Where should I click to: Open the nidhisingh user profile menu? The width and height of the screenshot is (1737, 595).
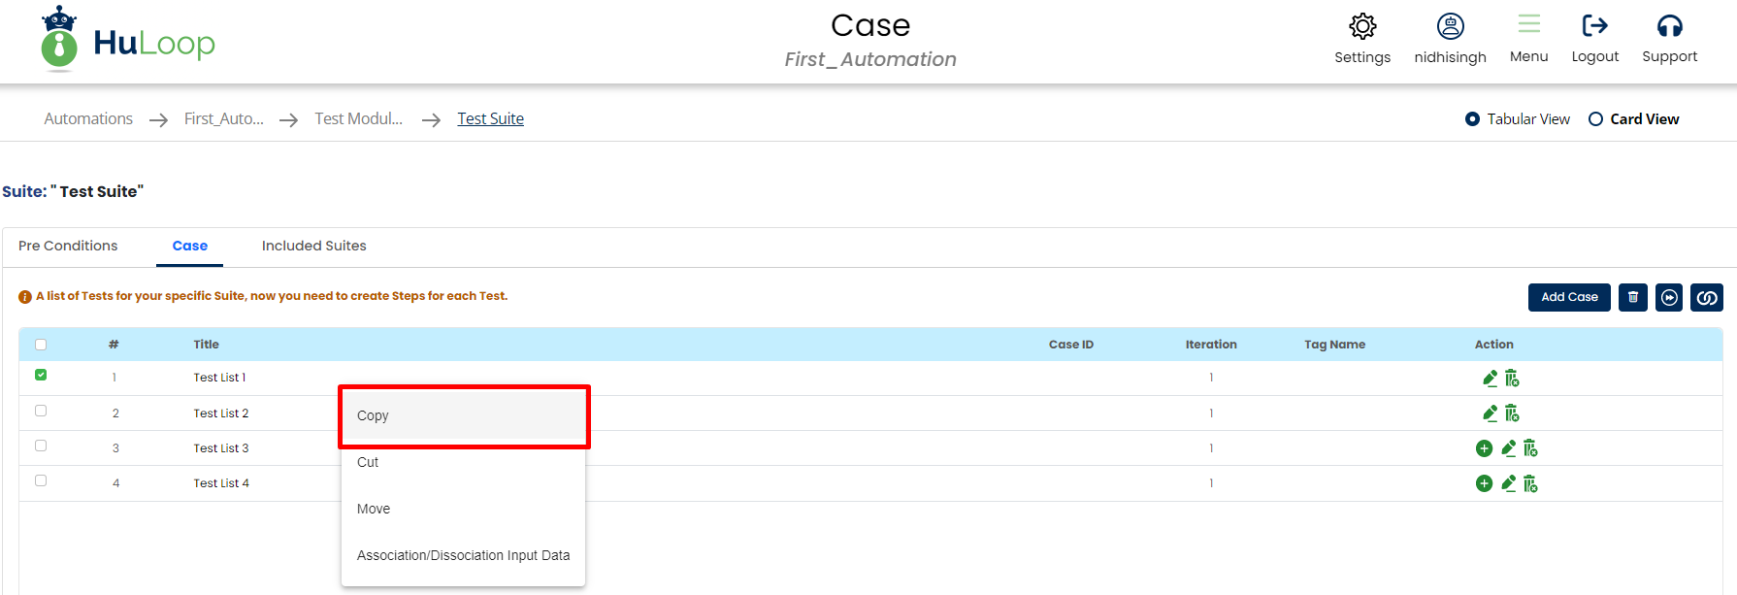[x=1450, y=26]
